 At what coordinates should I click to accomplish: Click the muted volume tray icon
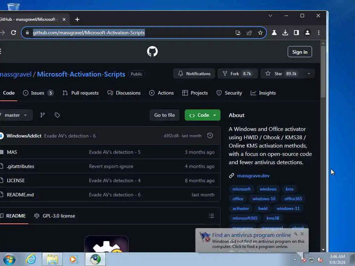[x=320, y=260]
